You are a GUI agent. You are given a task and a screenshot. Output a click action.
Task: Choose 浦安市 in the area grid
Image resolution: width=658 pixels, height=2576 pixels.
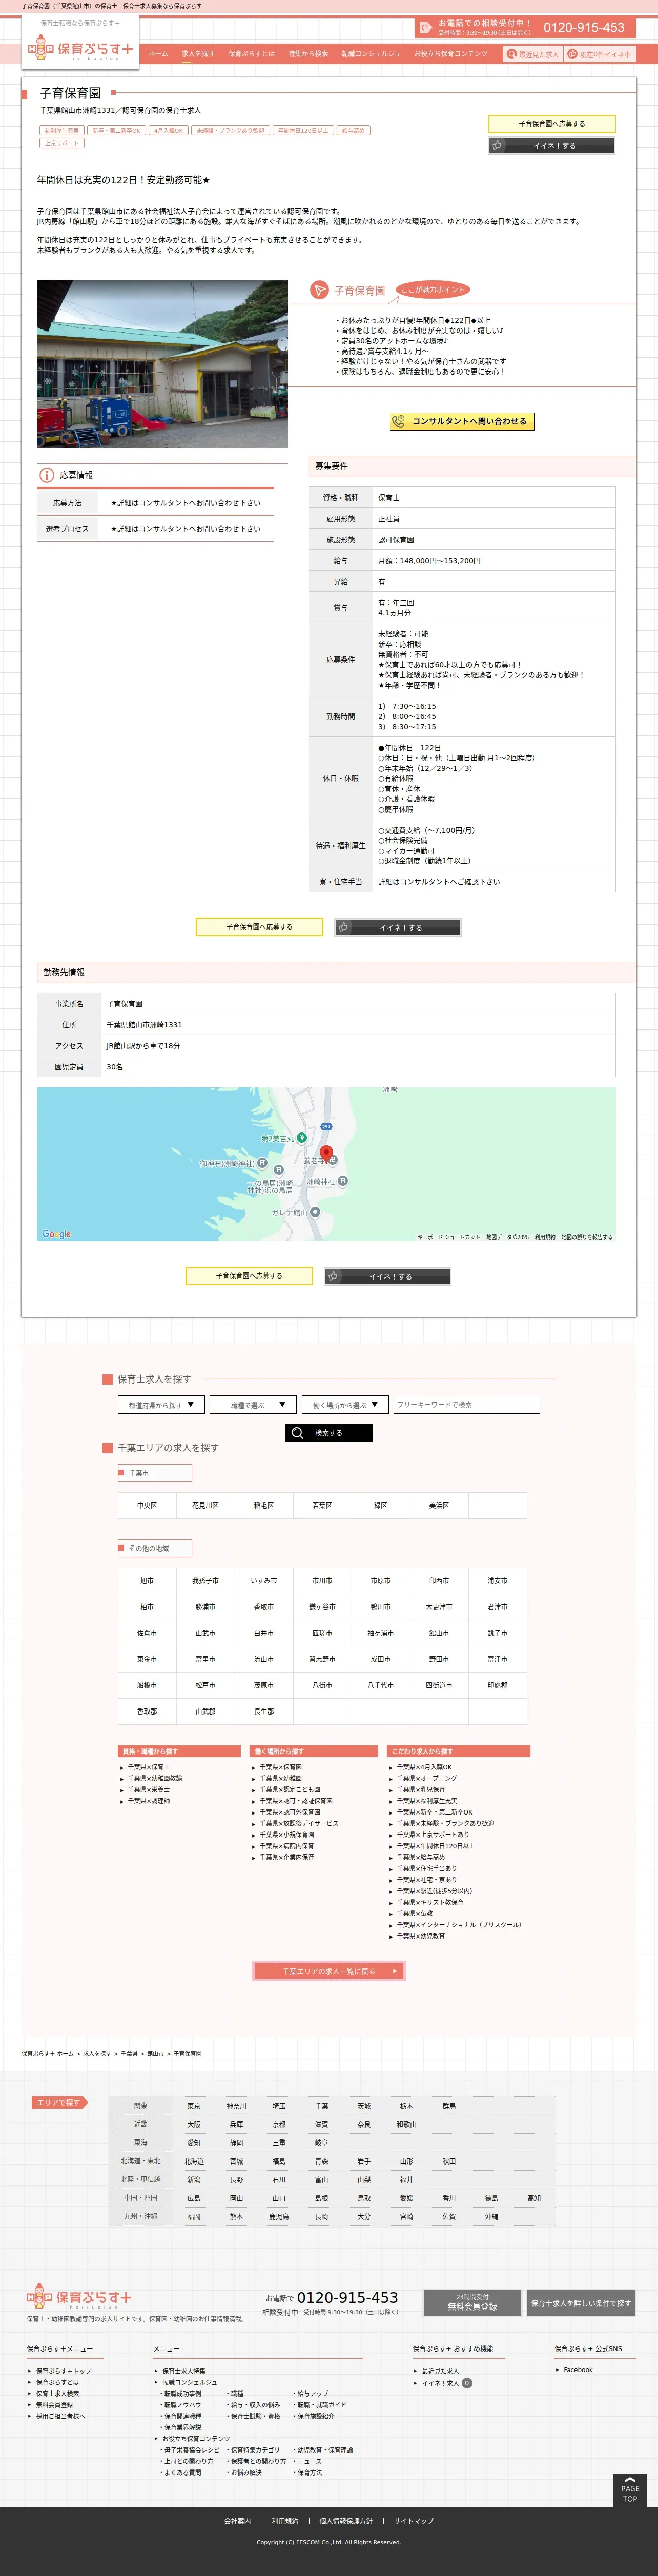tap(497, 1581)
